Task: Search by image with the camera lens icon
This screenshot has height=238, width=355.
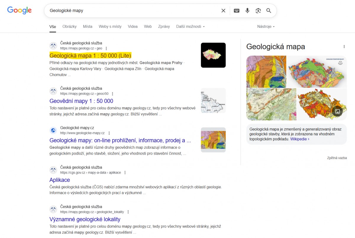Action: [x=258, y=11]
